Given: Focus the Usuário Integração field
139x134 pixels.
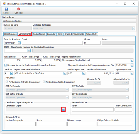Looking at the screenshot, I should coord(21,124).
